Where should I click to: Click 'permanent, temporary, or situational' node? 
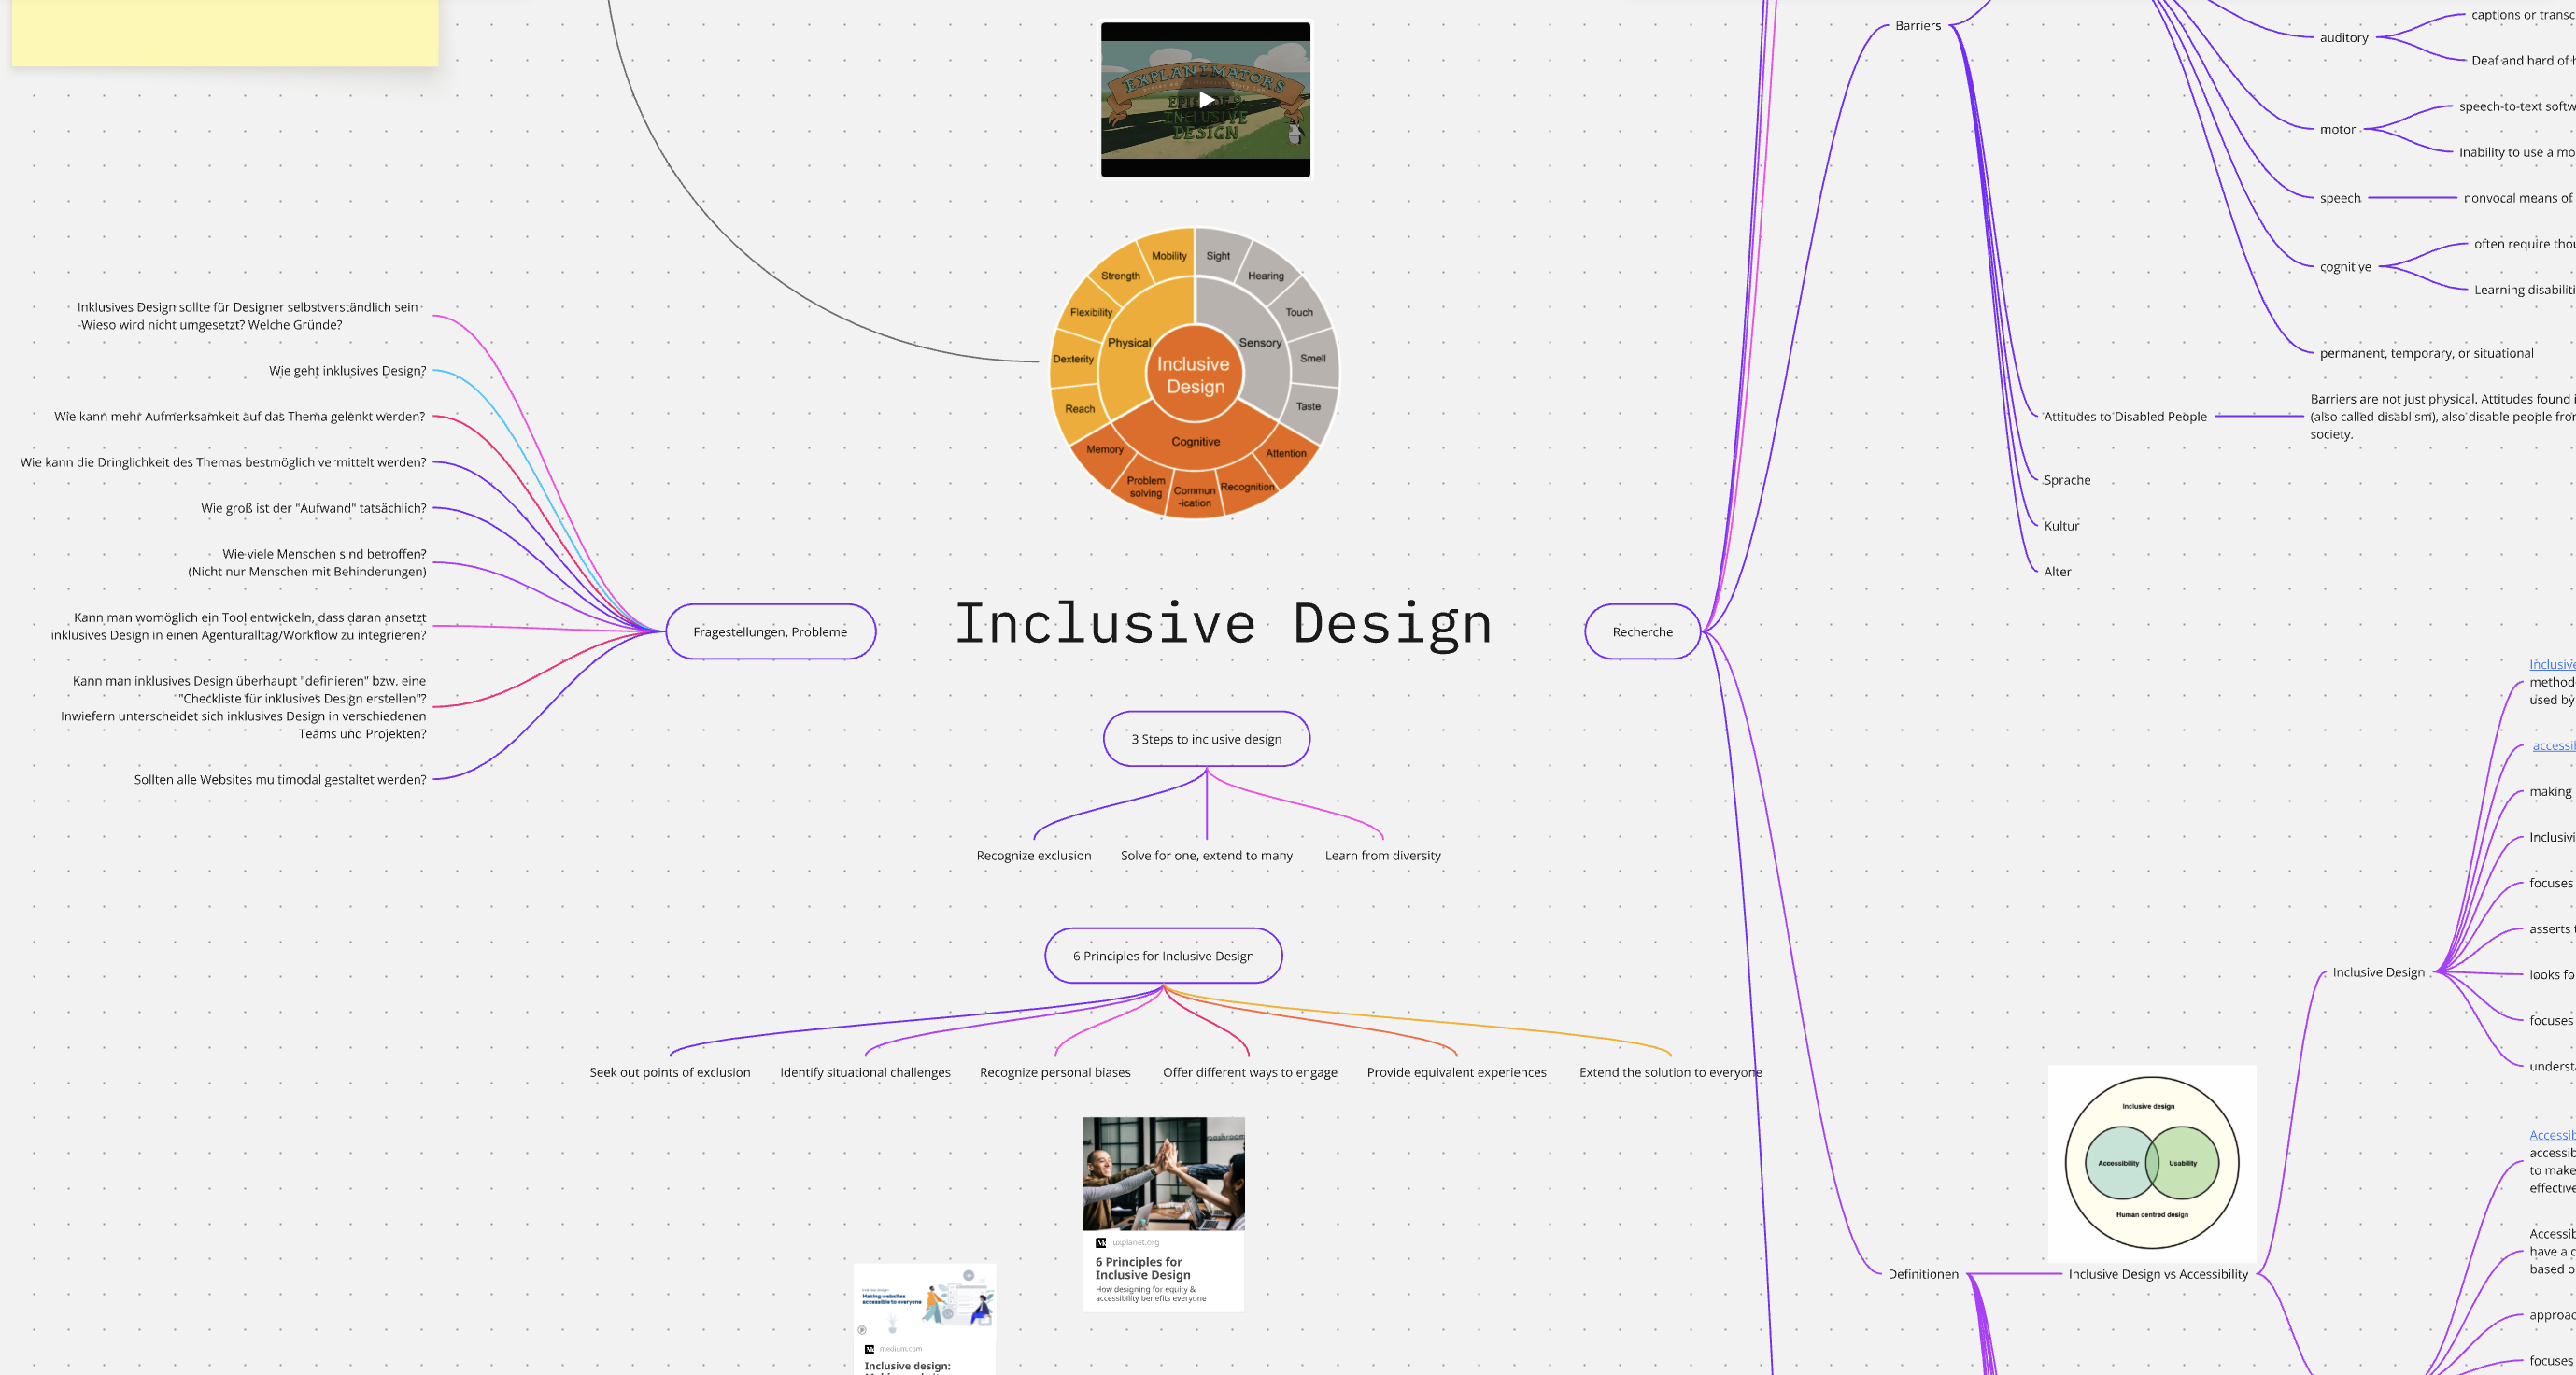point(2426,353)
